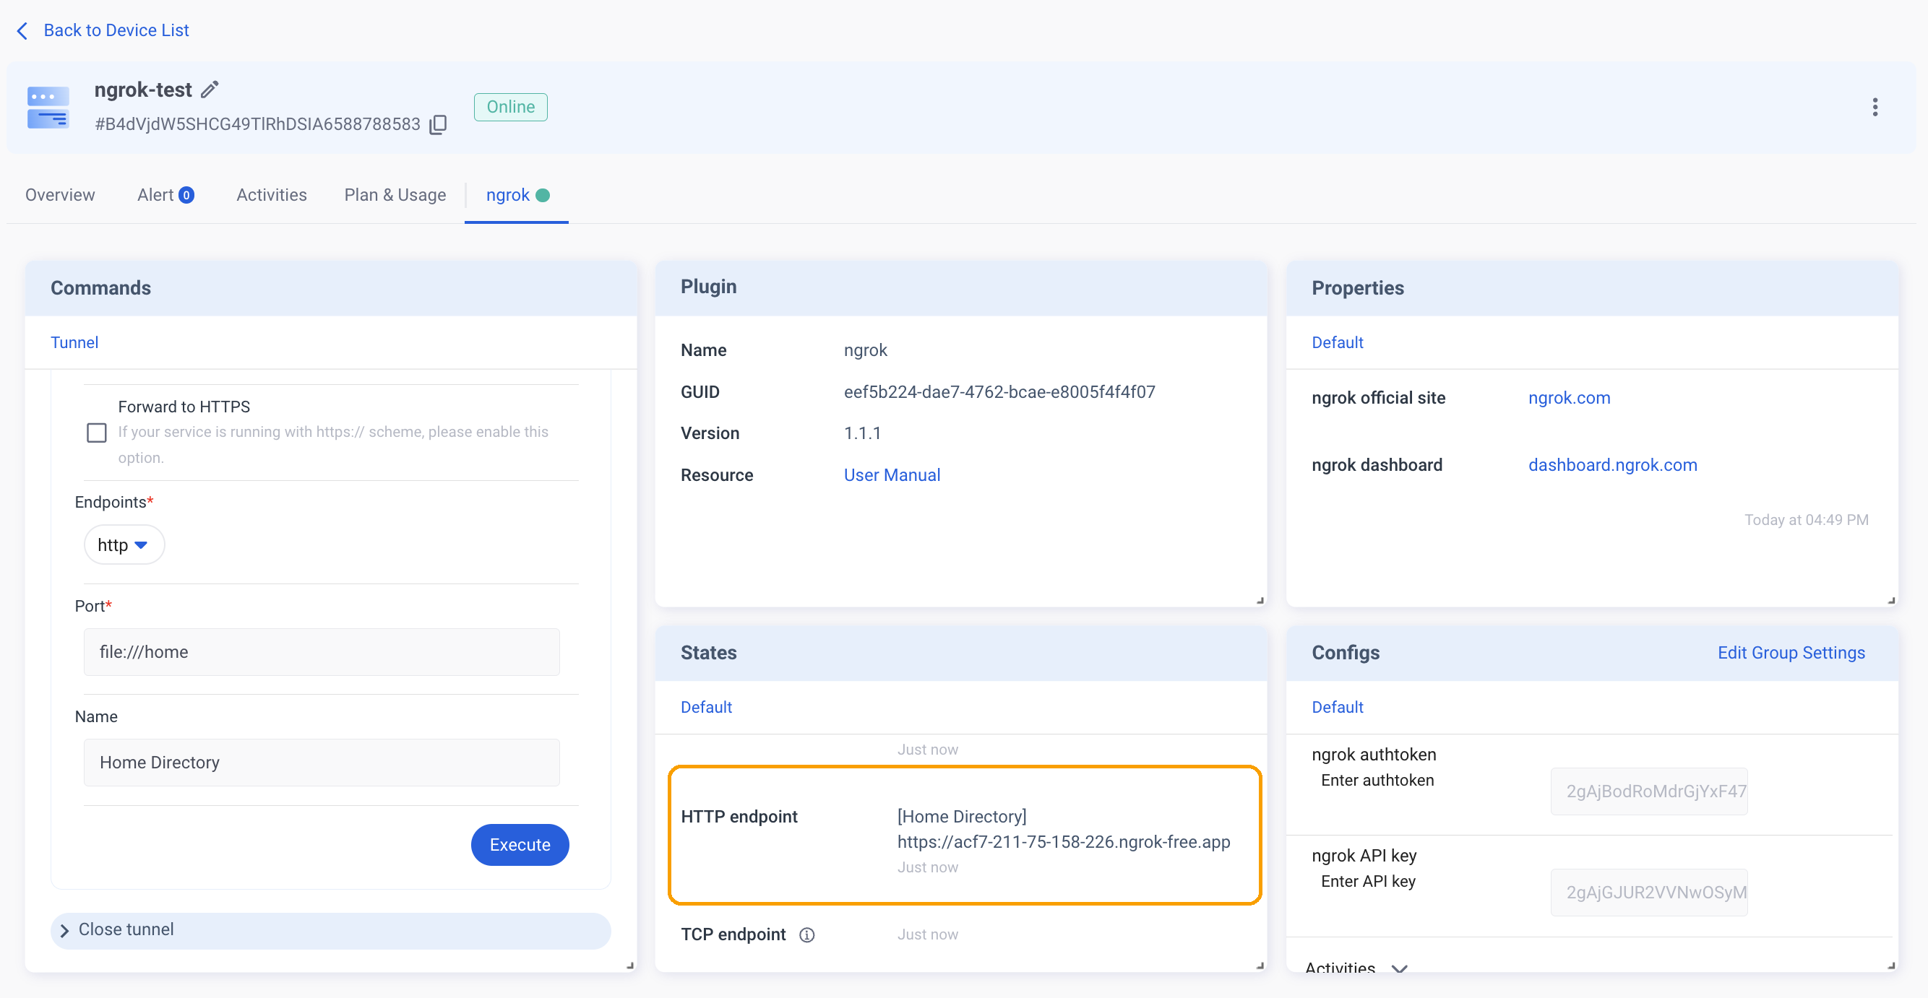Expand the Close tunnel section
The image size is (1928, 998).
click(x=331, y=930)
